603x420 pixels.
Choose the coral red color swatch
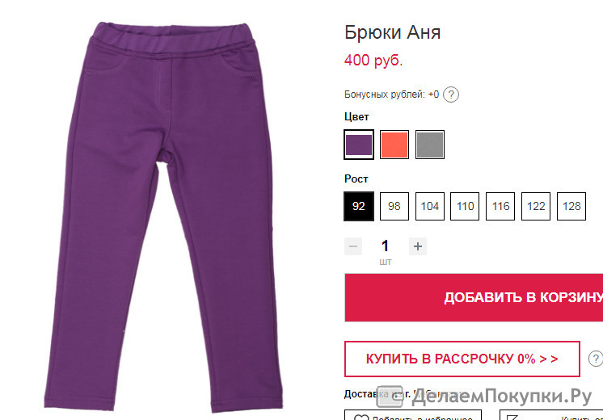(394, 145)
